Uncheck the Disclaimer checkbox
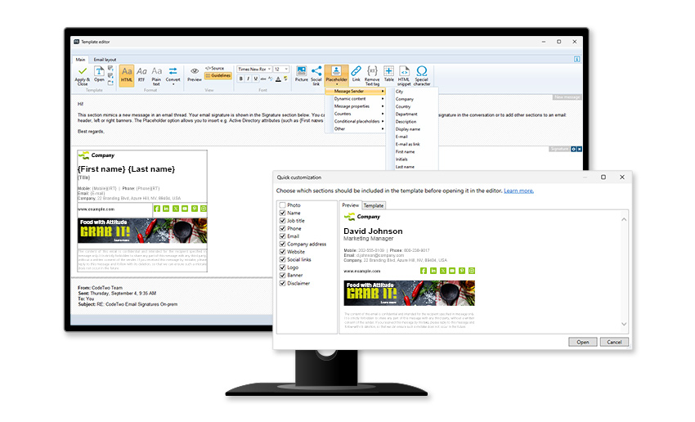Image resolution: width=695 pixels, height=422 pixels. pos(283,283)
